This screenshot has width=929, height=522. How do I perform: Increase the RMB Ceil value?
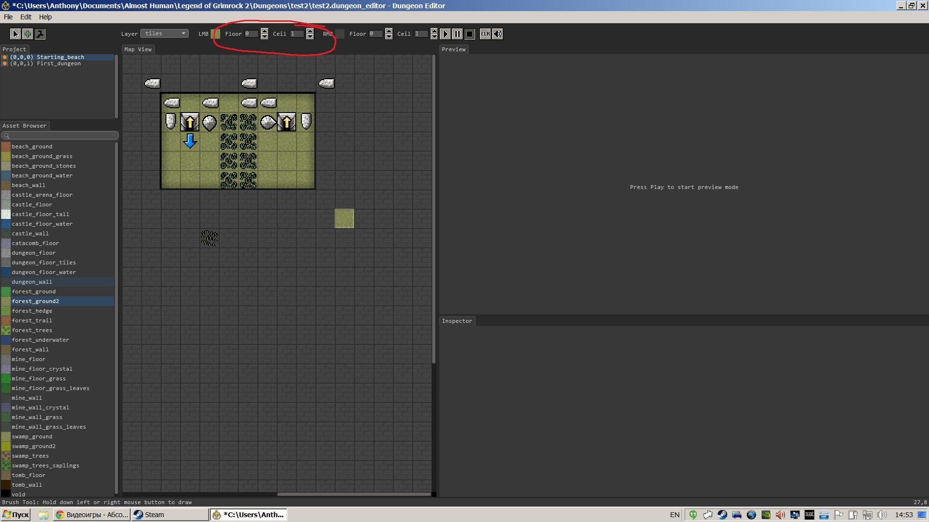pos(434,31)
